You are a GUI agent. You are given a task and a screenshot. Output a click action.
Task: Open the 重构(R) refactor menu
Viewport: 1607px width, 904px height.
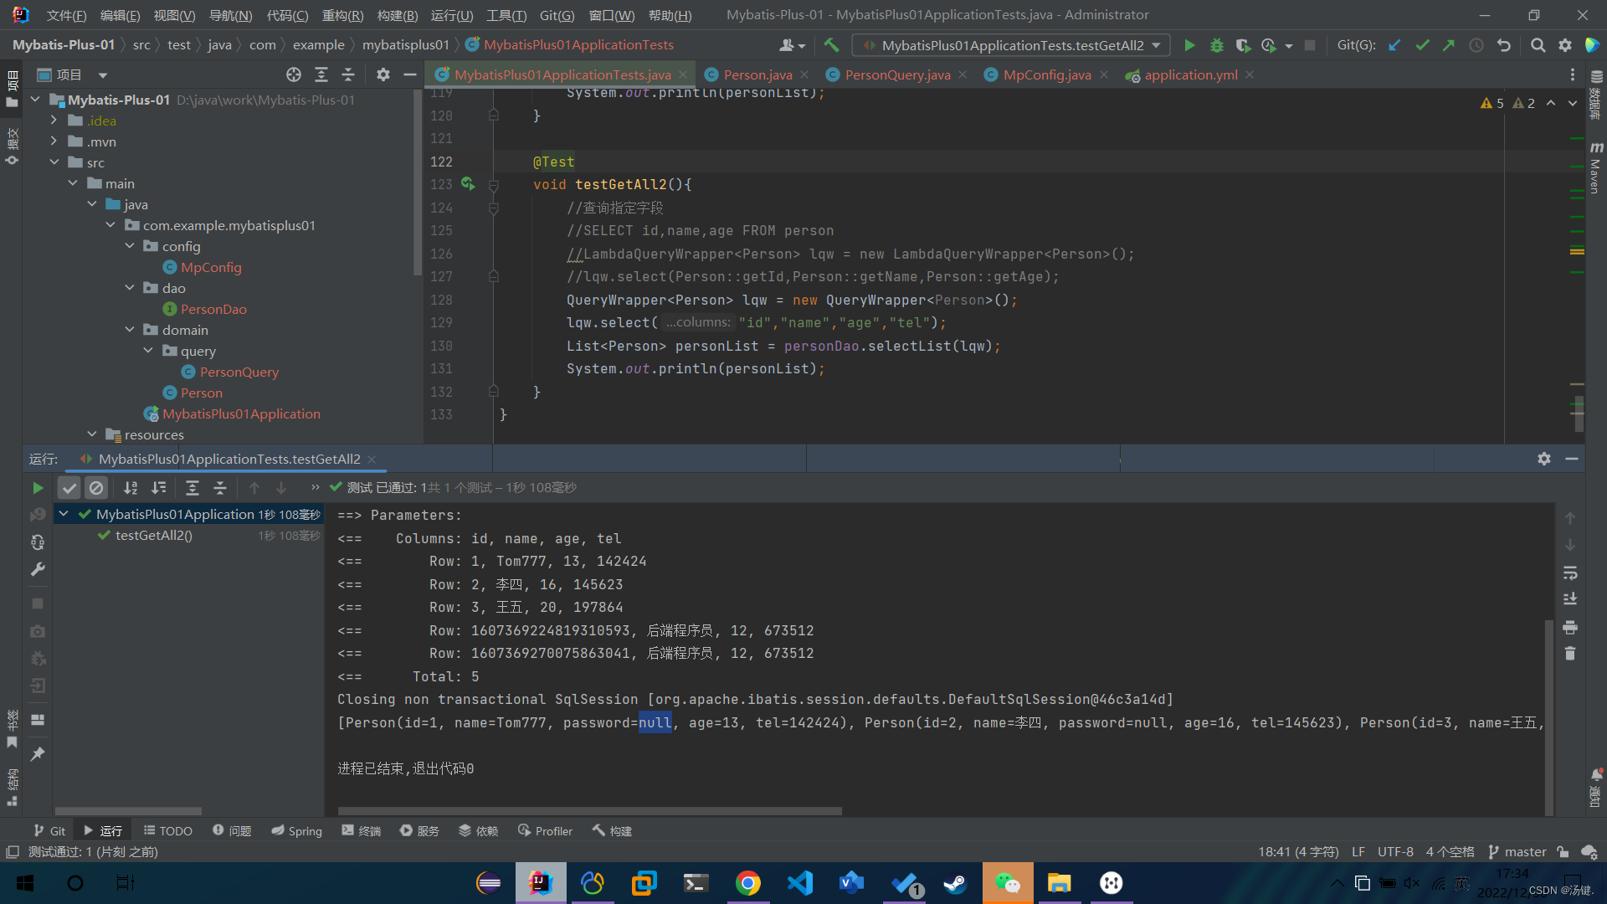[x=342, y=15]
